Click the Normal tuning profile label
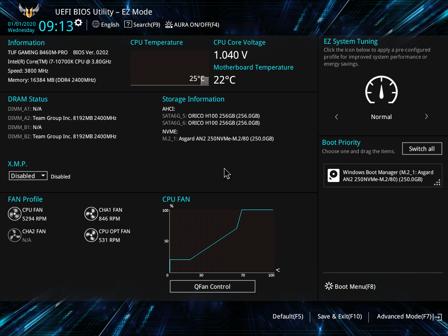This screenshot has width=448, height=336. pyautogui.click(x=381, y=117)
